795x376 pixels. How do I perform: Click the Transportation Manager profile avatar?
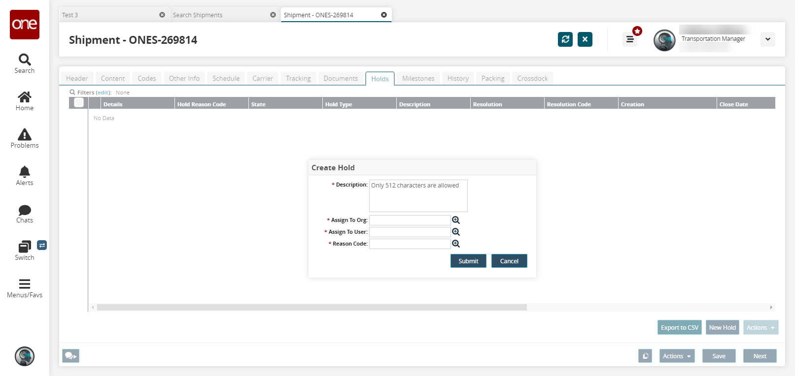coord(664,40)
